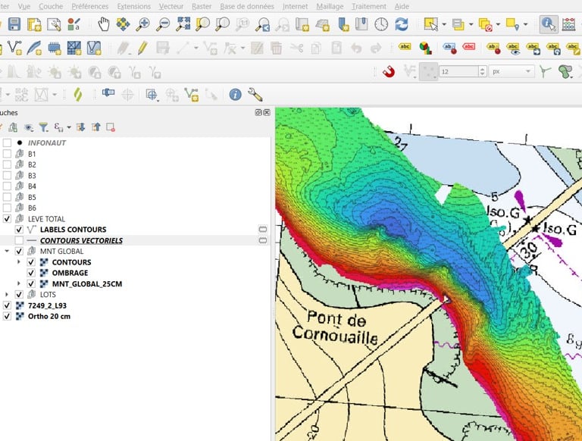582x441 pixels.
Task: Refresh the map canvas
Action: point(402,24)
